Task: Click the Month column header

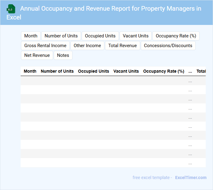Action: (x=30, y=71)
